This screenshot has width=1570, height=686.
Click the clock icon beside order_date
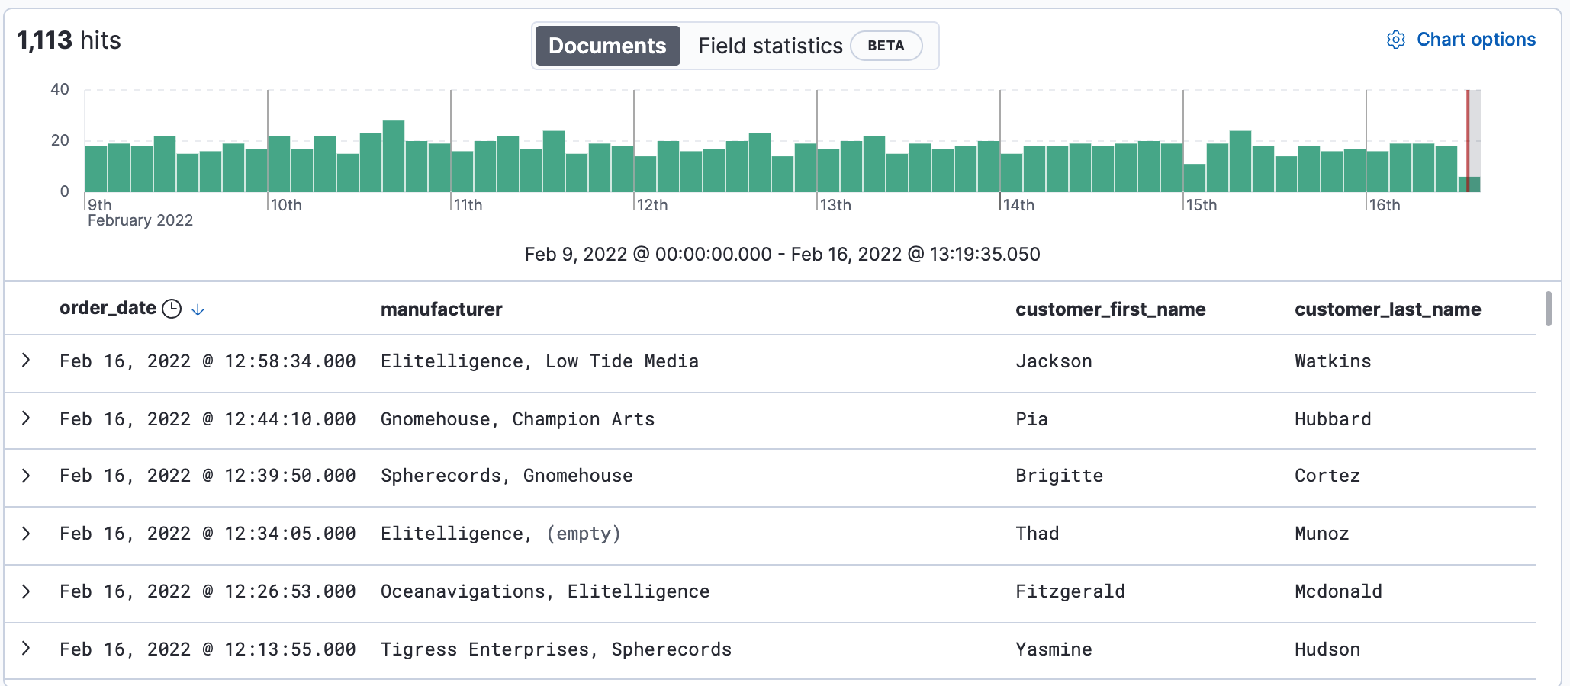click(171, 309)
